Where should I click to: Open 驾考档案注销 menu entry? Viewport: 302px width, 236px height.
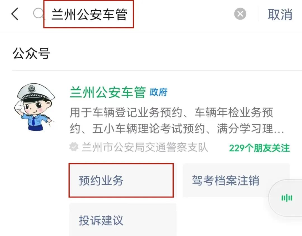click(x=236, y=180)
